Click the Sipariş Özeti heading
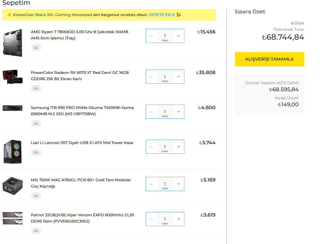Screen dimensions: 323x244 250,12
